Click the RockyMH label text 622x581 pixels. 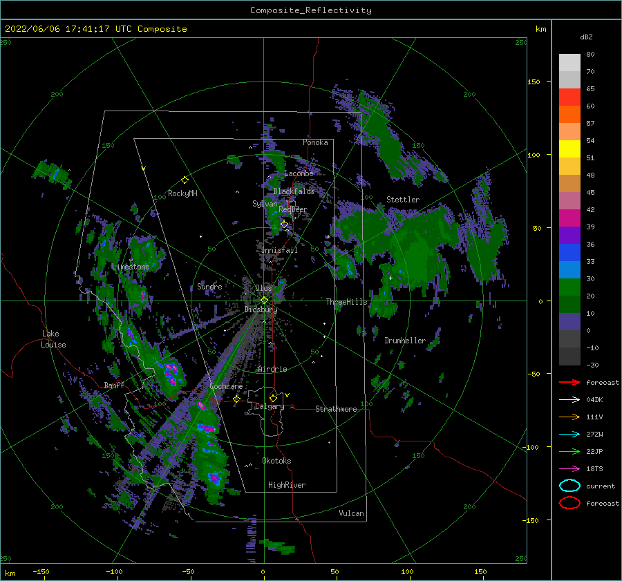click(182, 193)
